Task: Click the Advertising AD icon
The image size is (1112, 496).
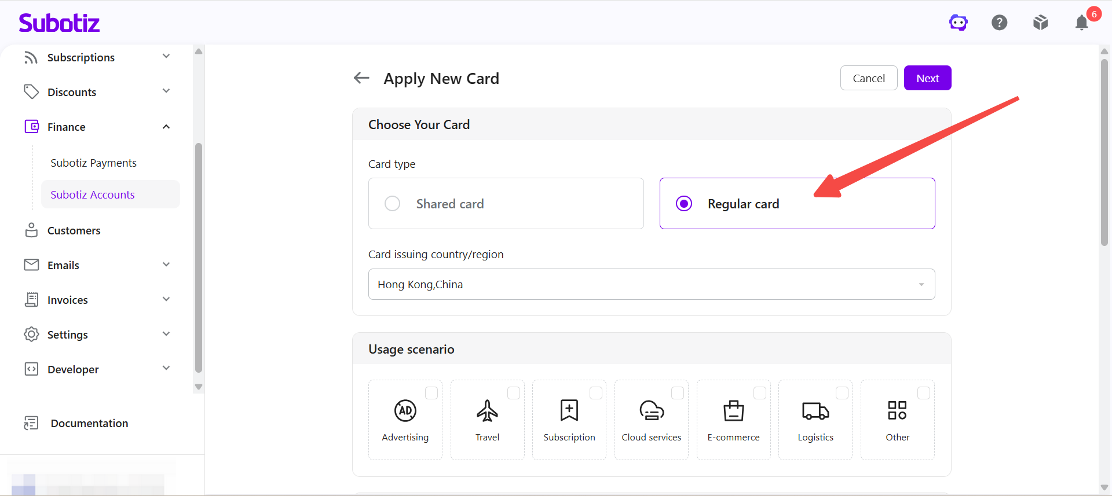Action: [x=405, y=410]
